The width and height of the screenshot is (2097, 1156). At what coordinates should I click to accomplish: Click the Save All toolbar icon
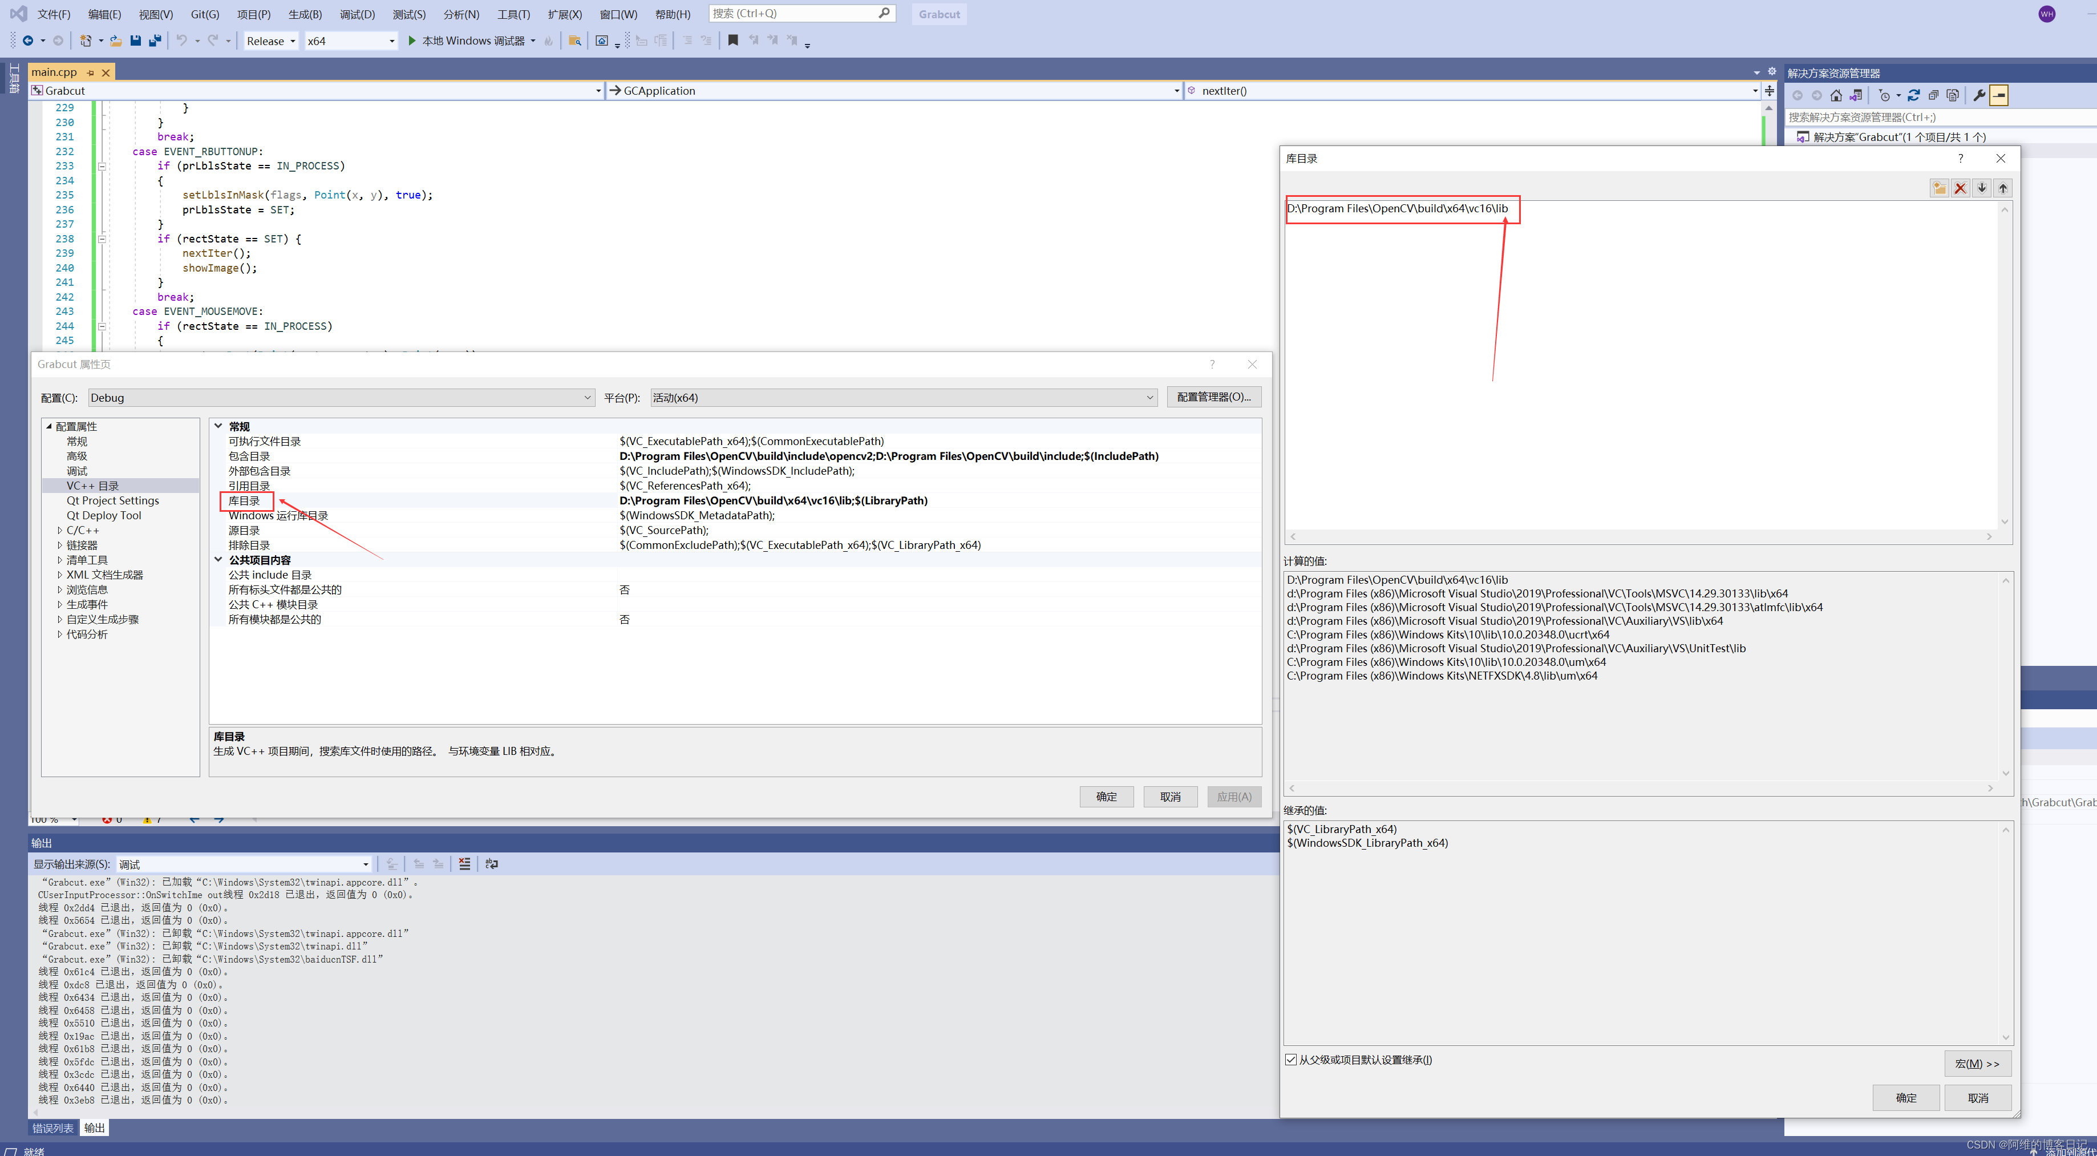point(155,41)
